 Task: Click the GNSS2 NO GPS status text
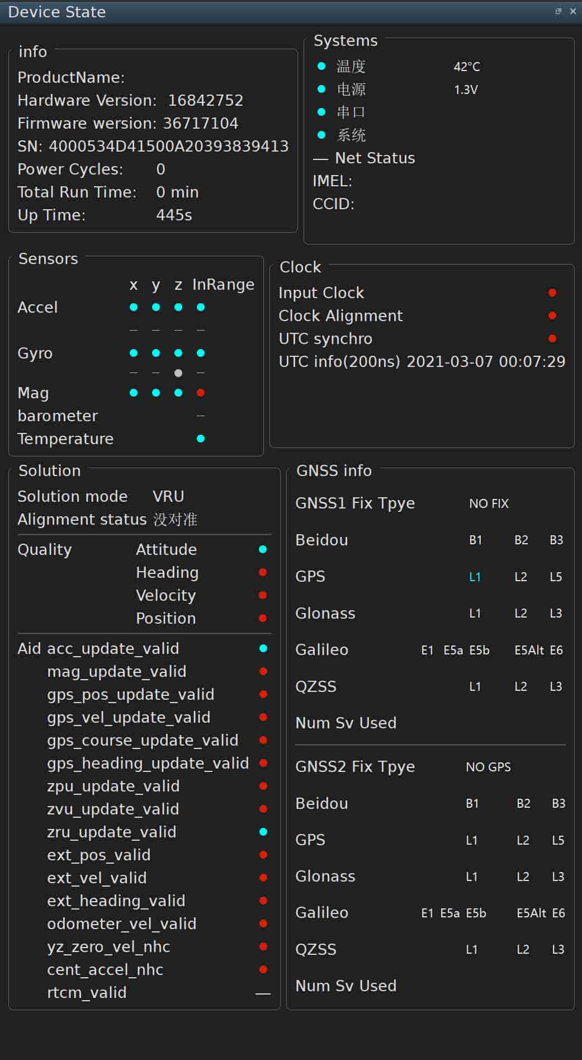[488, 767]
